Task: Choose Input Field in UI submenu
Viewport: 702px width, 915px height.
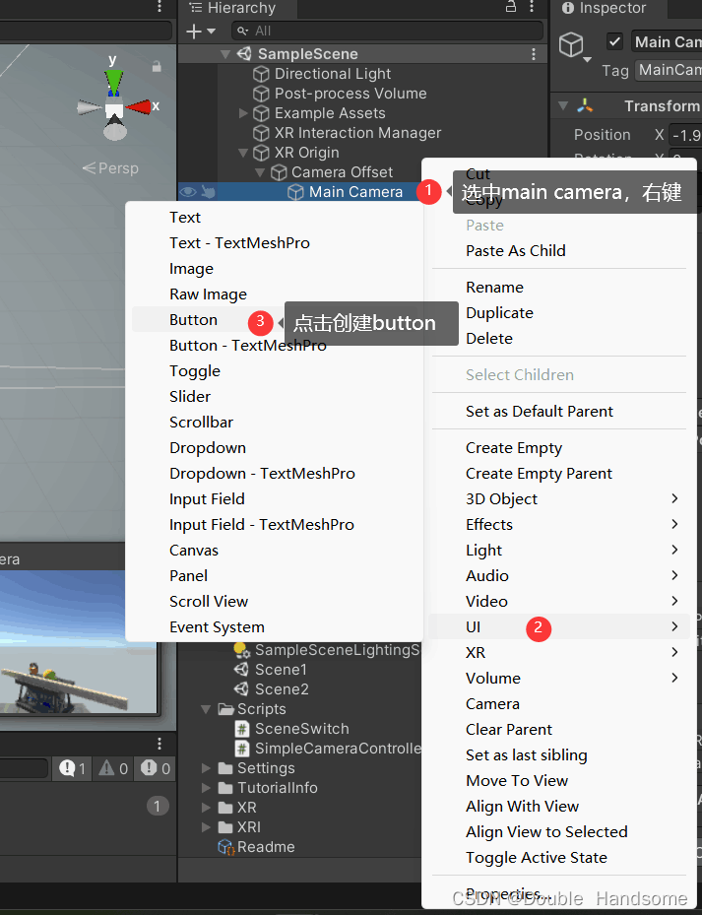Action: coord(207,499)
